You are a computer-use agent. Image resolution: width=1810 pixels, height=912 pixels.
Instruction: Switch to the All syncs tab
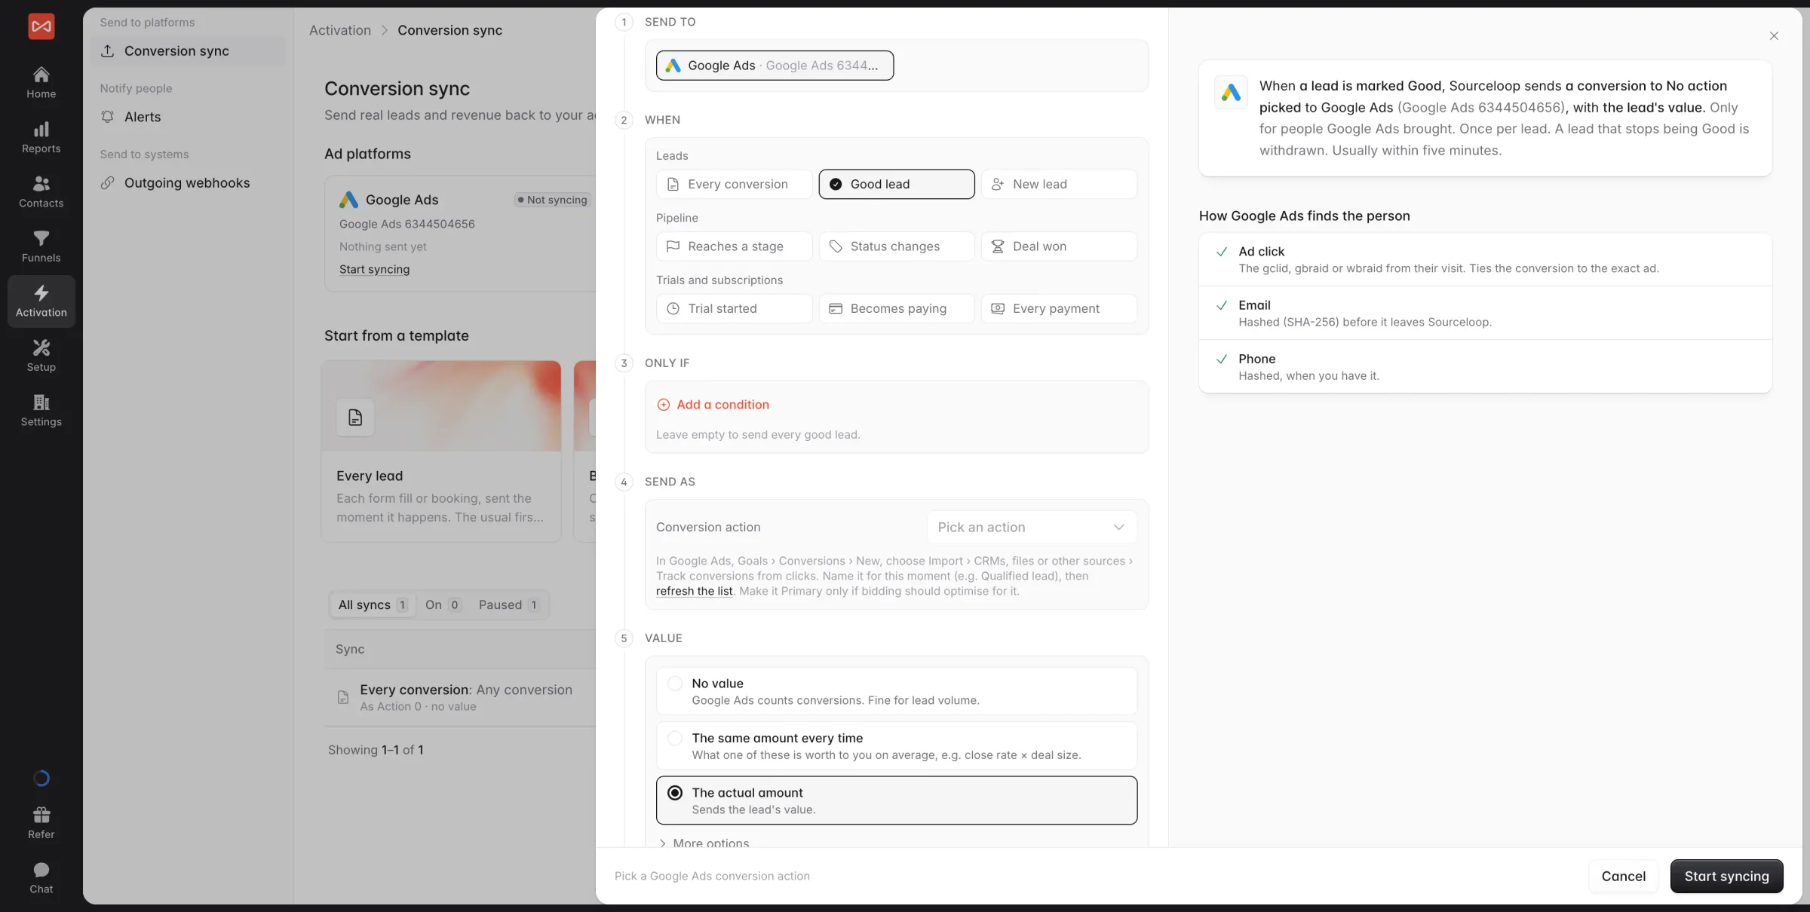tap(373, 604)
